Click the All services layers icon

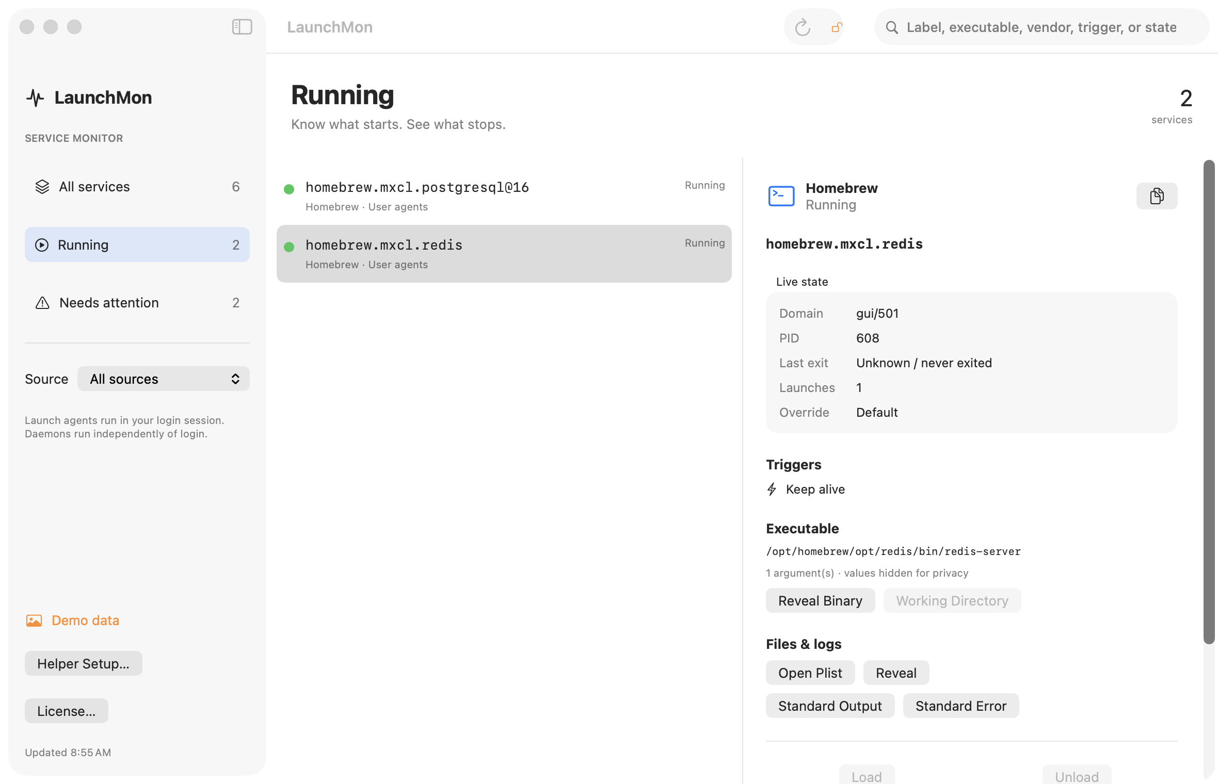[x=42, y=187]
